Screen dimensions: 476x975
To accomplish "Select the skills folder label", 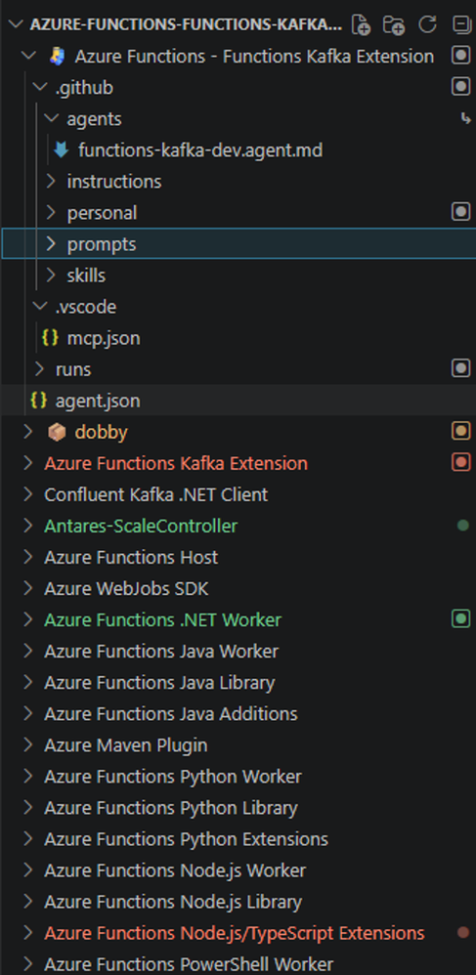I will [86, 275].
